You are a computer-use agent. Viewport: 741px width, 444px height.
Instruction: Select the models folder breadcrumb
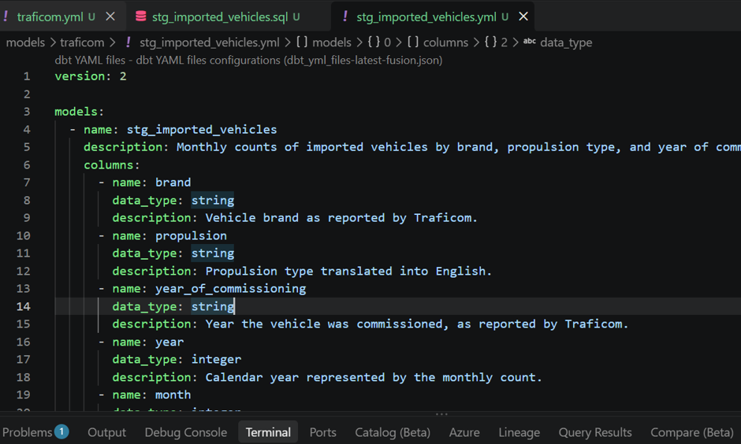[x=25, y=43]
